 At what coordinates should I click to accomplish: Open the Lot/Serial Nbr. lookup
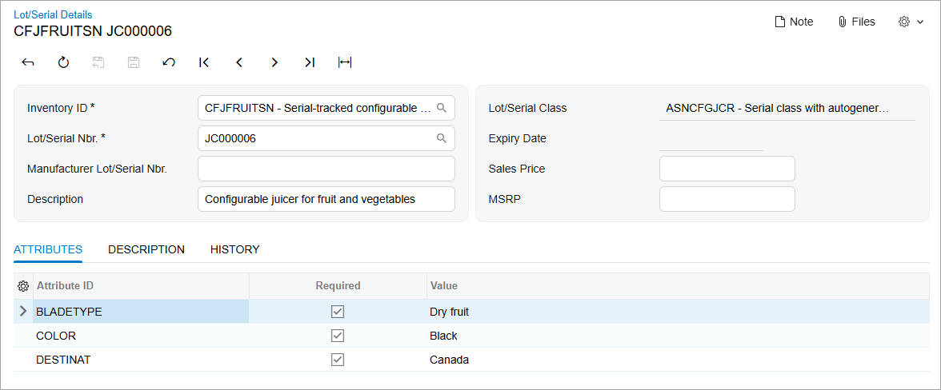[x=442, y=138]
